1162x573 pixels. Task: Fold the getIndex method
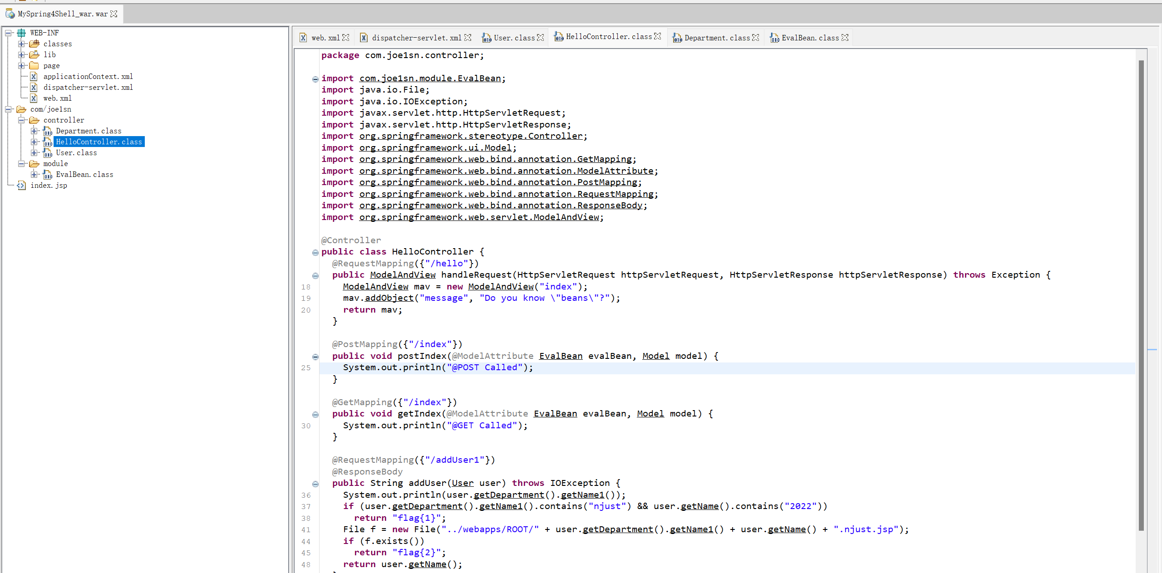click(x=315, y=414)
